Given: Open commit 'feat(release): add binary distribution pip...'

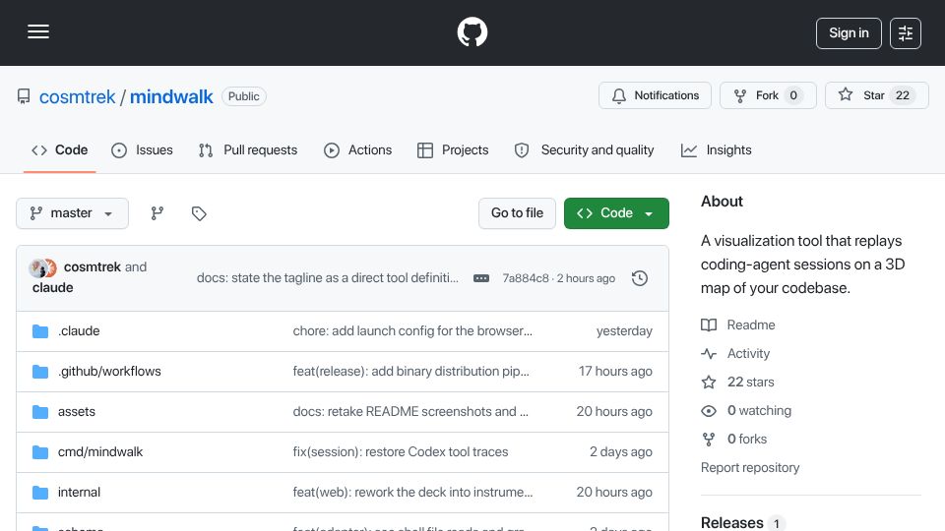Looking at the screenshot, I should pyautogui.click(x=411, y=372).
